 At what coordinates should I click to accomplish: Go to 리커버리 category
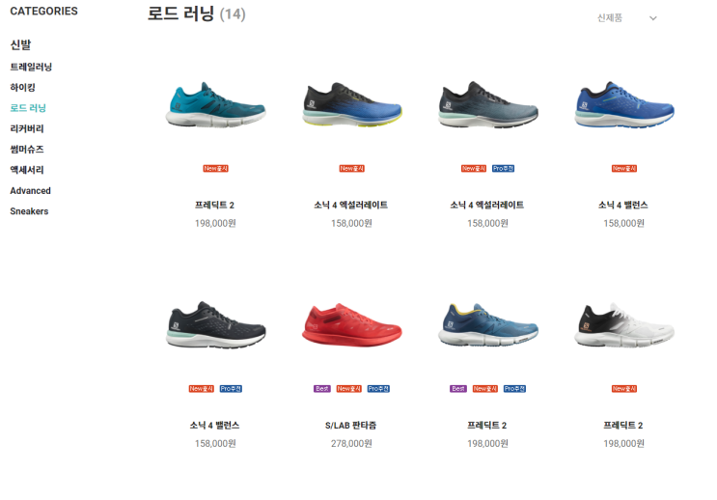pyautogui.click(x=27, y=128)
